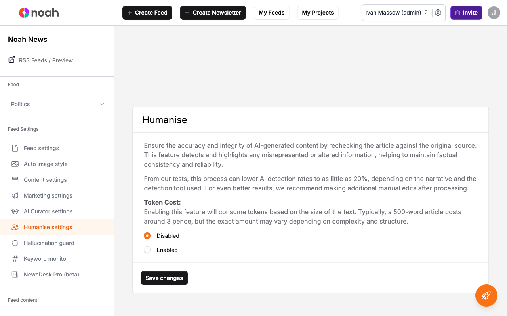Open Auto image style settings
Viewport: 507px width, 316px height.
45,164
